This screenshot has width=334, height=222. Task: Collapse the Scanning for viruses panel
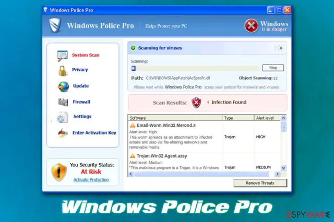coord(281,48)
